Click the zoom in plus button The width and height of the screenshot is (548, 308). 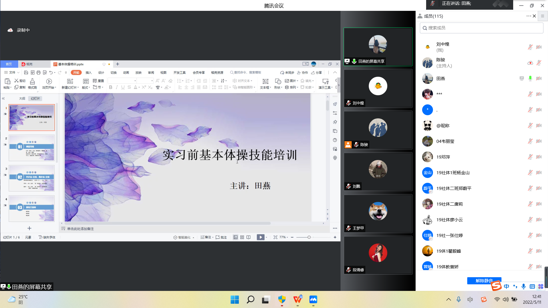[335, 237]
